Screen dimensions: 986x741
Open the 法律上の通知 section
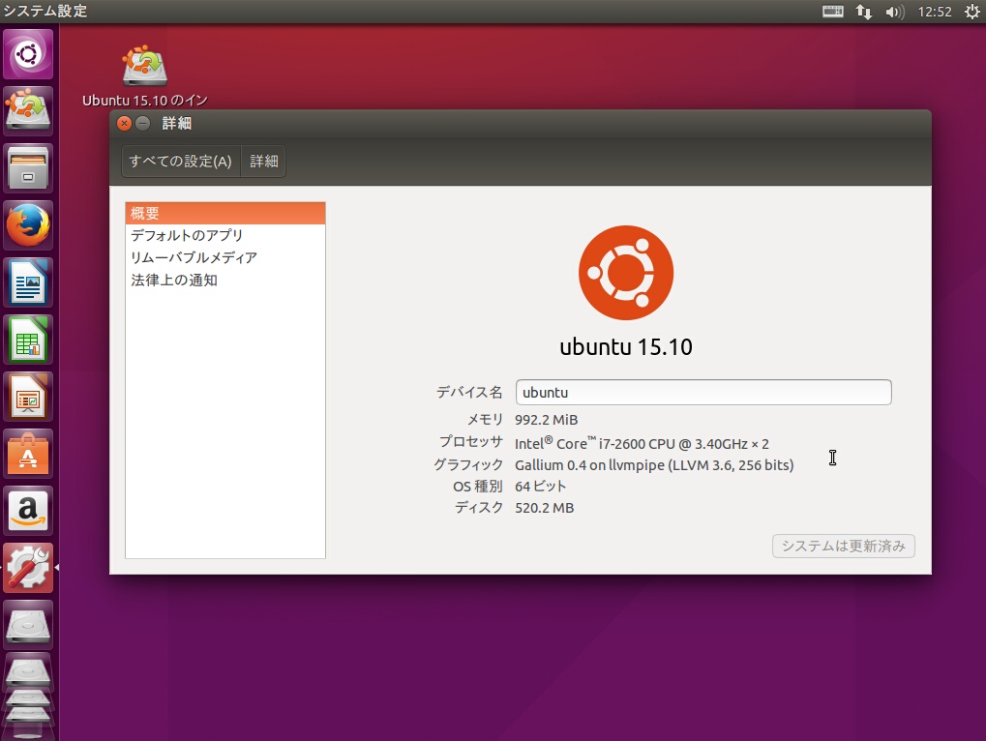click(172, 280)
